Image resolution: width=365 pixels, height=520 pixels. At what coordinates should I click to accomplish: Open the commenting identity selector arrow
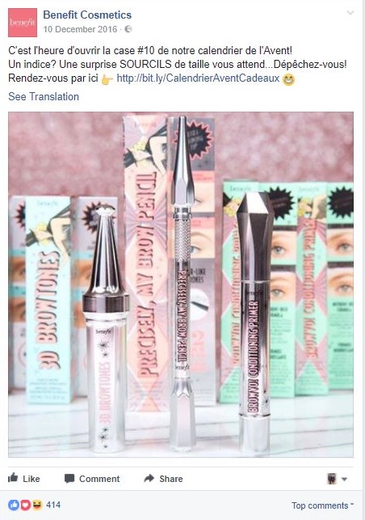(x=344, y=479)
